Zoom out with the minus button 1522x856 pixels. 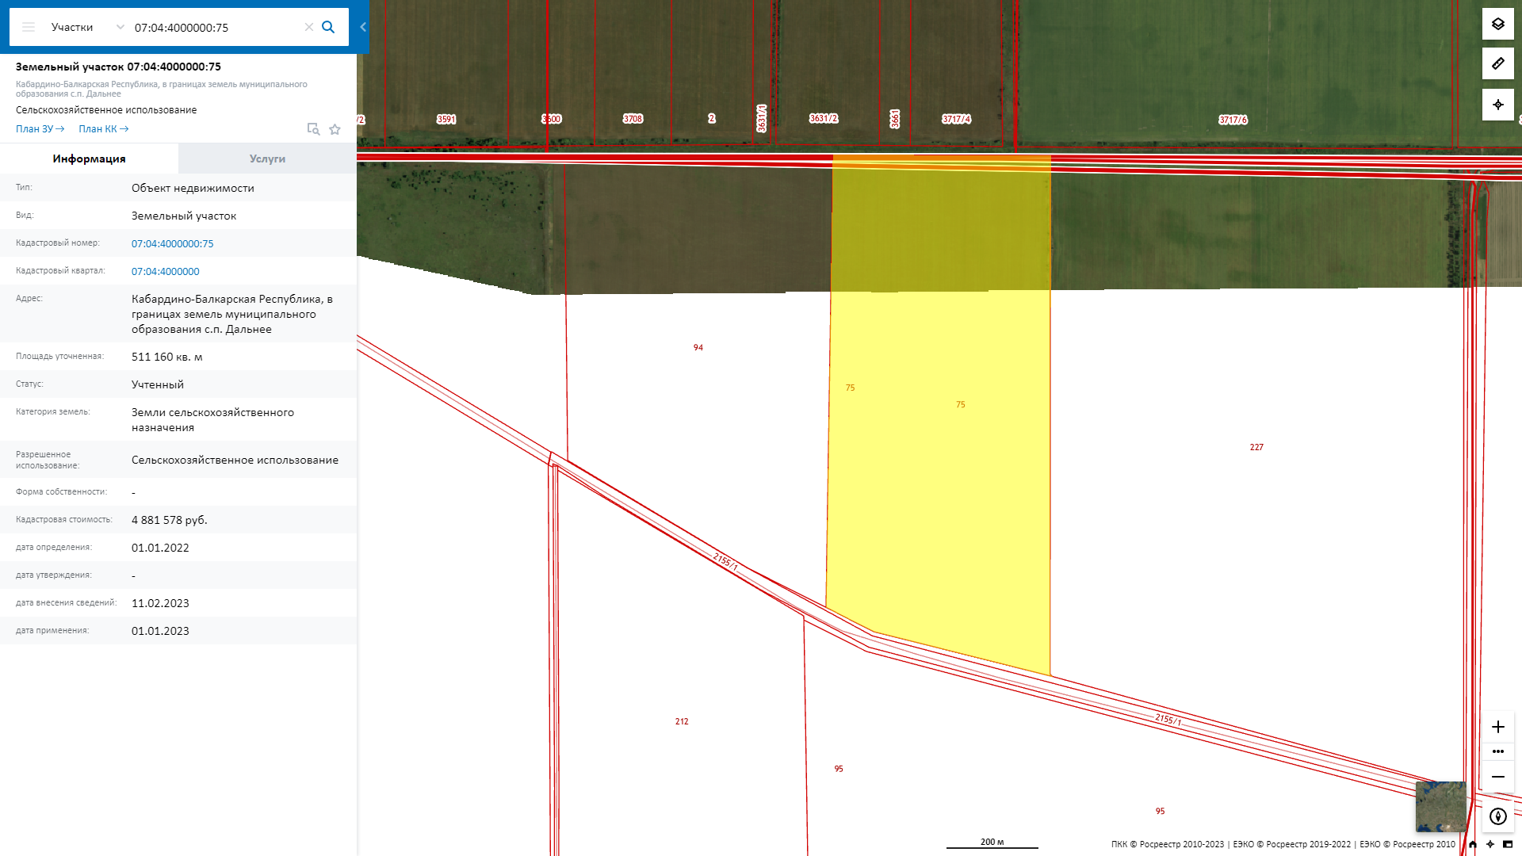(x=1497, y=777)
